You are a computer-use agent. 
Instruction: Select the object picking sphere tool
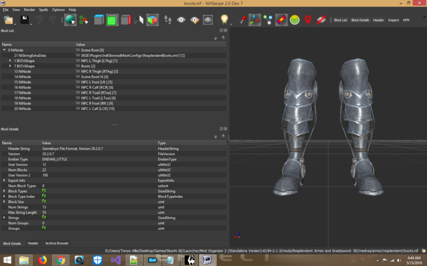click(x=70, y=20)
